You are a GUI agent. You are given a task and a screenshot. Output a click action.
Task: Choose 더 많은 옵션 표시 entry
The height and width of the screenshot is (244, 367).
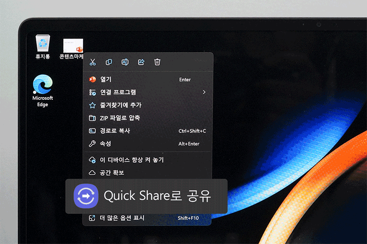pyautogui.click(x=147, y=218)
